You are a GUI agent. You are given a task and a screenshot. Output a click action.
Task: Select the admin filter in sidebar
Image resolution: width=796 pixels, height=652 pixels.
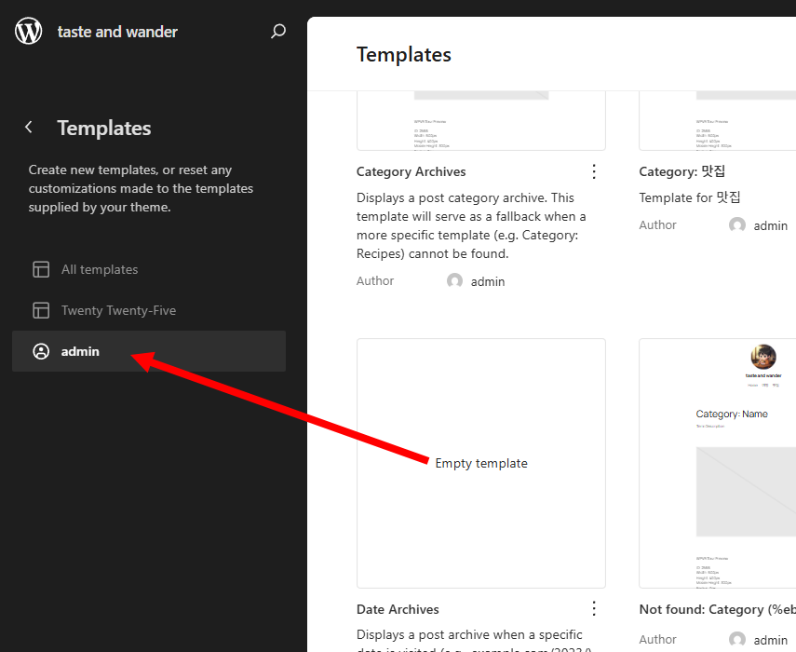pyautogui.click(x=149, y=351)
